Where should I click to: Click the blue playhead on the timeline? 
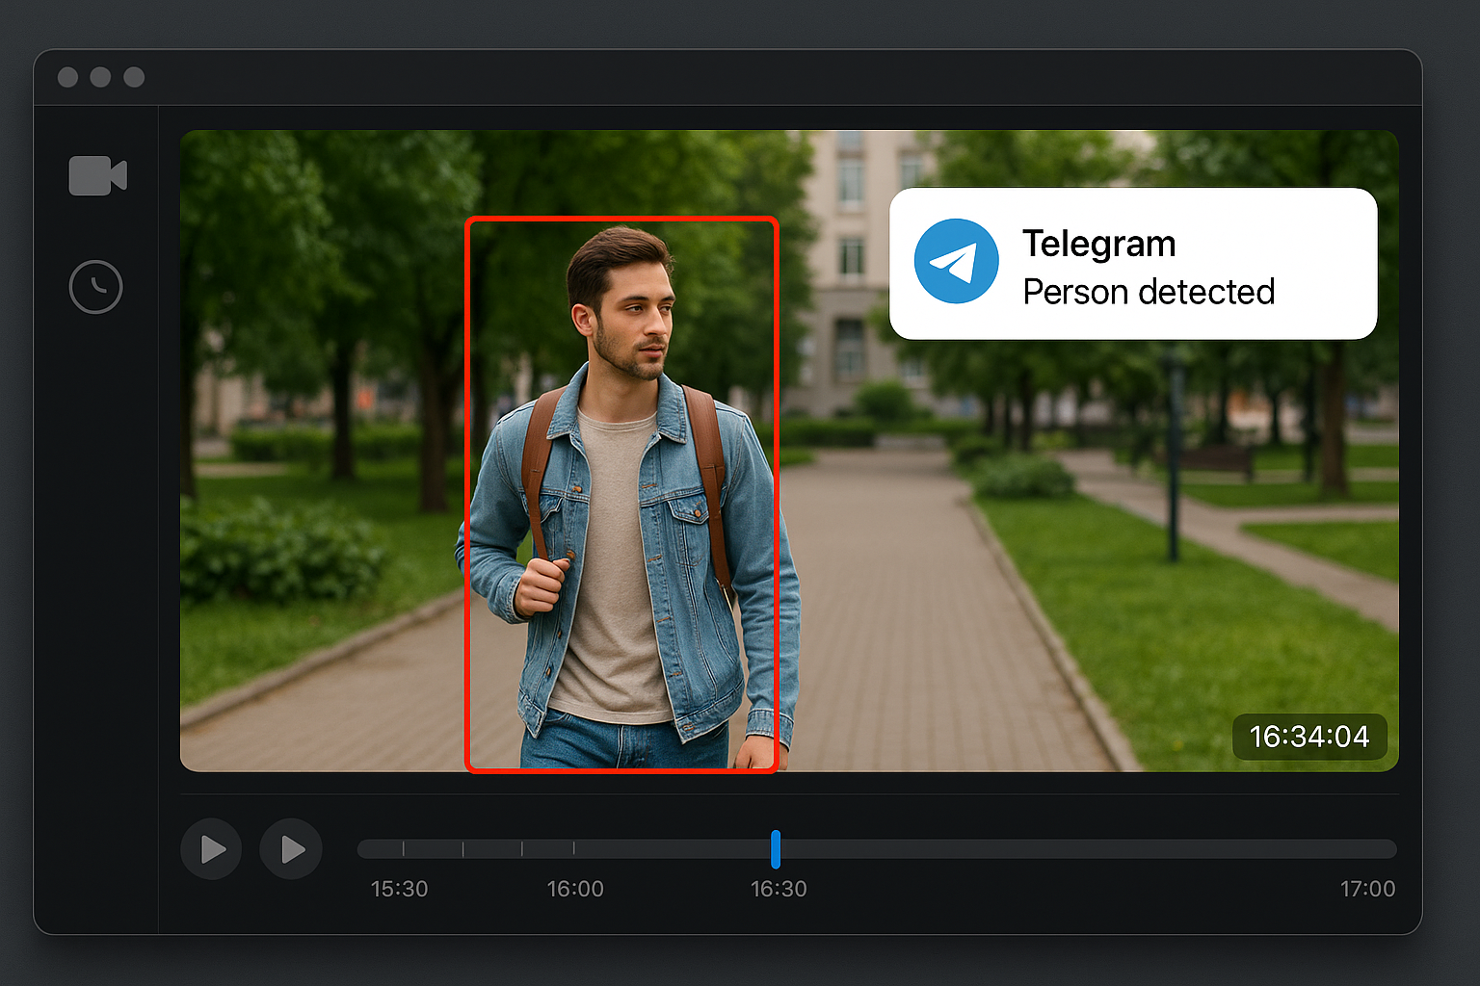click(776, 849)
